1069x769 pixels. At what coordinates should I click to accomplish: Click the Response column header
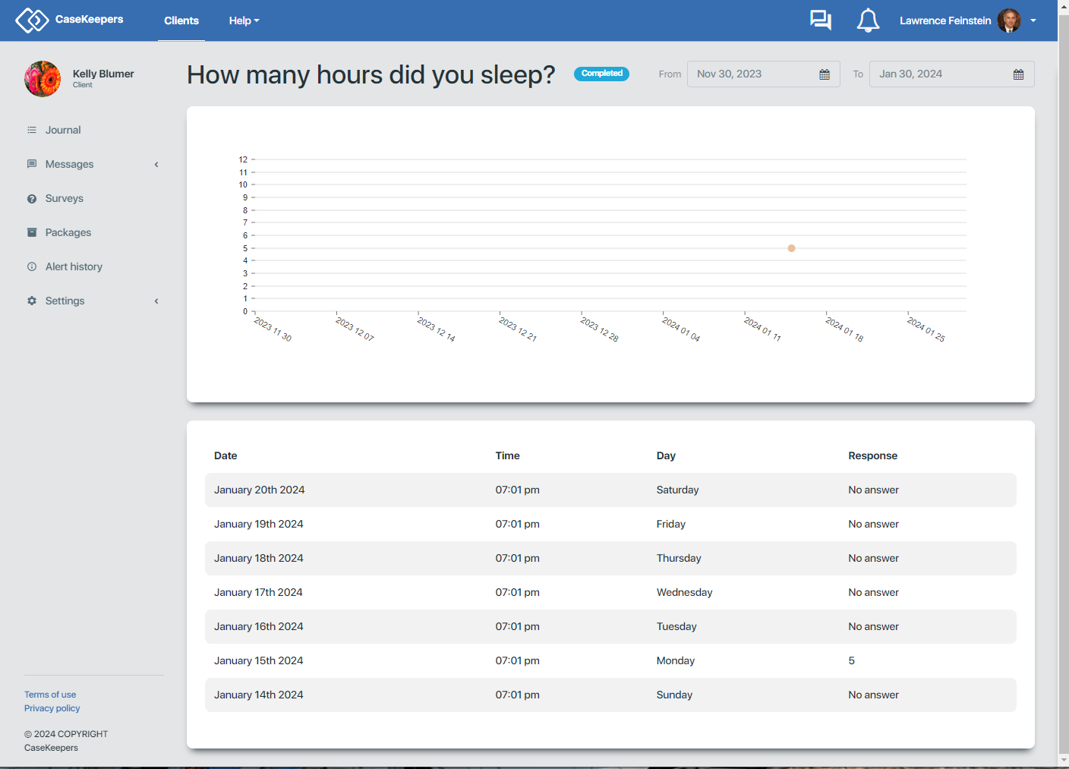pyautogui.click(x=872, y=455)
